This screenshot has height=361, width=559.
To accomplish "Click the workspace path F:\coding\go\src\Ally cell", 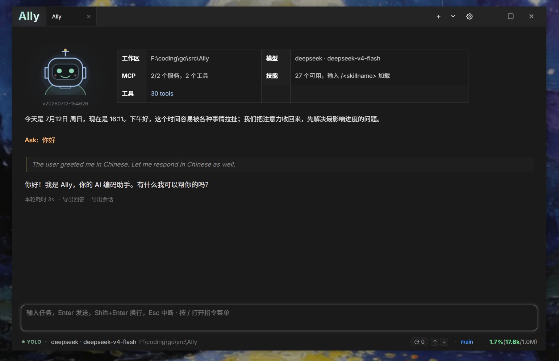I will click(204, 59).
